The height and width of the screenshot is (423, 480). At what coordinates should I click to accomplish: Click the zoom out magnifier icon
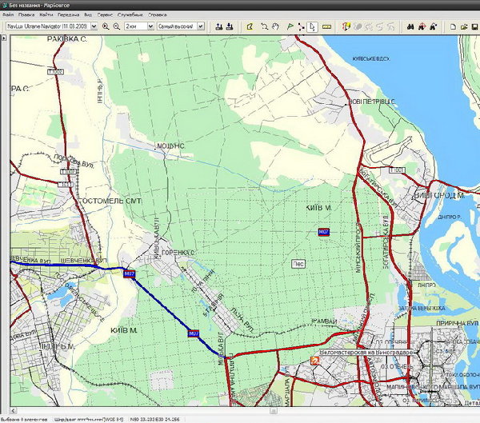click(x=117, y=26)
